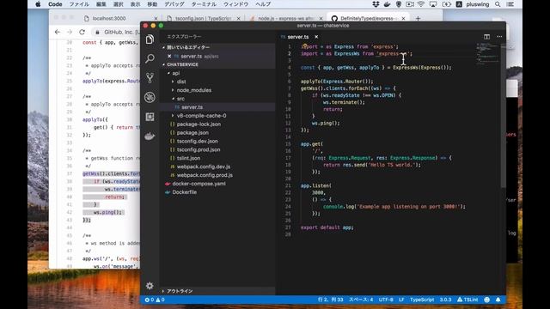Open the editor More Actions ellipsis
Screen dimensions: 550x309
tap(499, 36)
